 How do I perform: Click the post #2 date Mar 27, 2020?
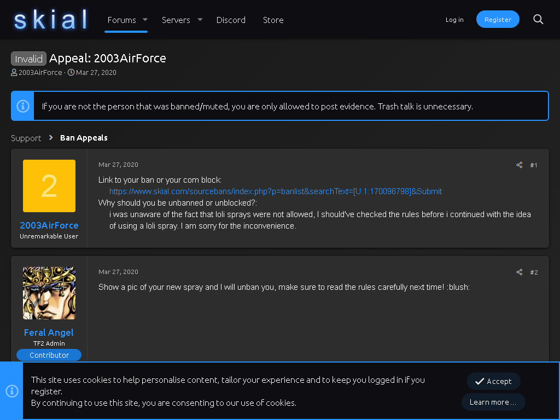[118, 272]
